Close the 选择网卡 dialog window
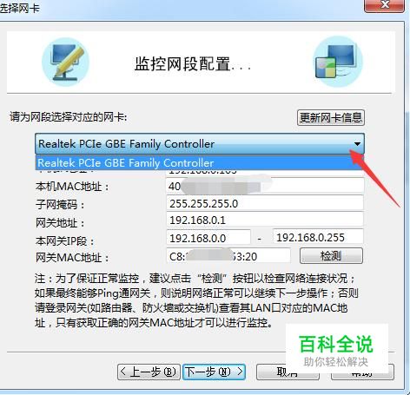This screenshot has width=410, height=395. click(384, 5)
